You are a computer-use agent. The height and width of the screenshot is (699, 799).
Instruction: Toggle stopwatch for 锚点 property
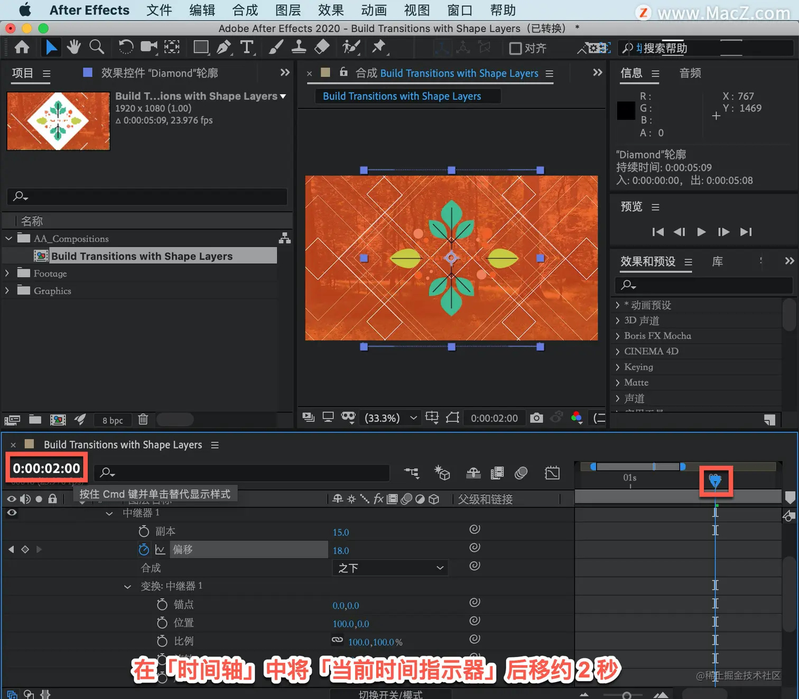click(x=162, y=604)
